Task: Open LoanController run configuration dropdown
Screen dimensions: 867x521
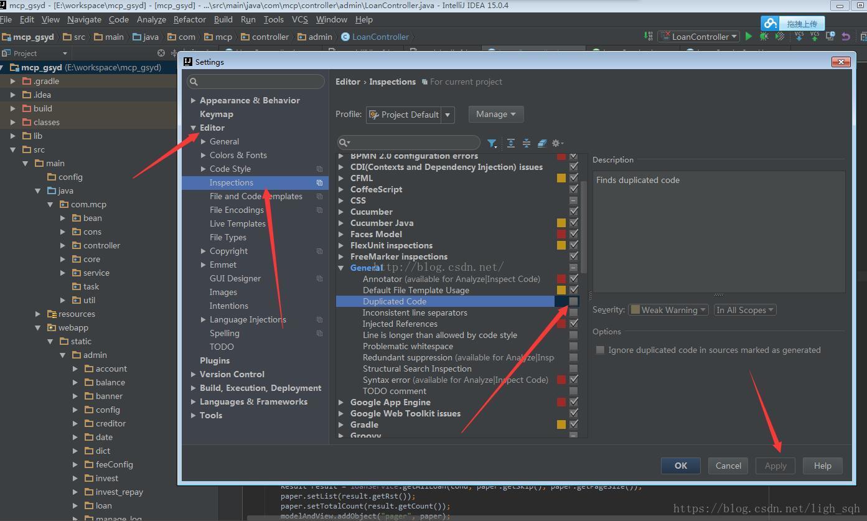Action: click(699, 37)
